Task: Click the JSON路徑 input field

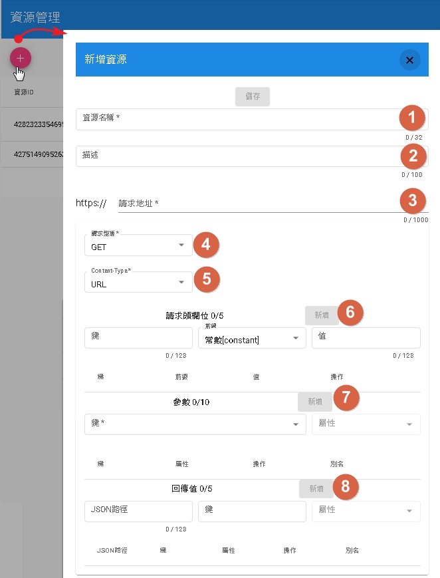Action: pos(138,511)
